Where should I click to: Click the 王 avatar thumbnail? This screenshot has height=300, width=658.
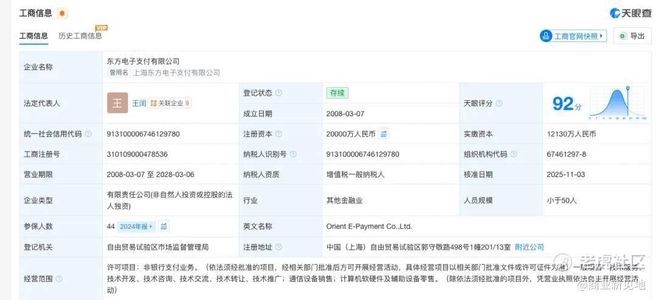118,103
